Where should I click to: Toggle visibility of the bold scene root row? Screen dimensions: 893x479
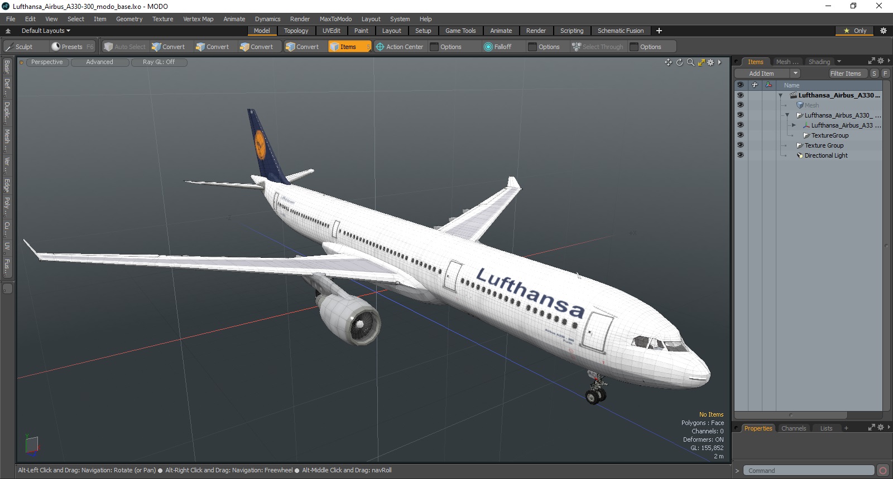tap(740, 95)
